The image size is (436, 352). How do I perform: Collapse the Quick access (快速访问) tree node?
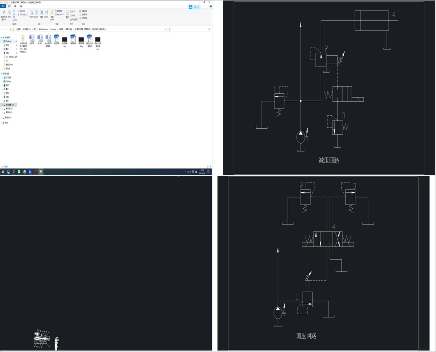(2, 37)
